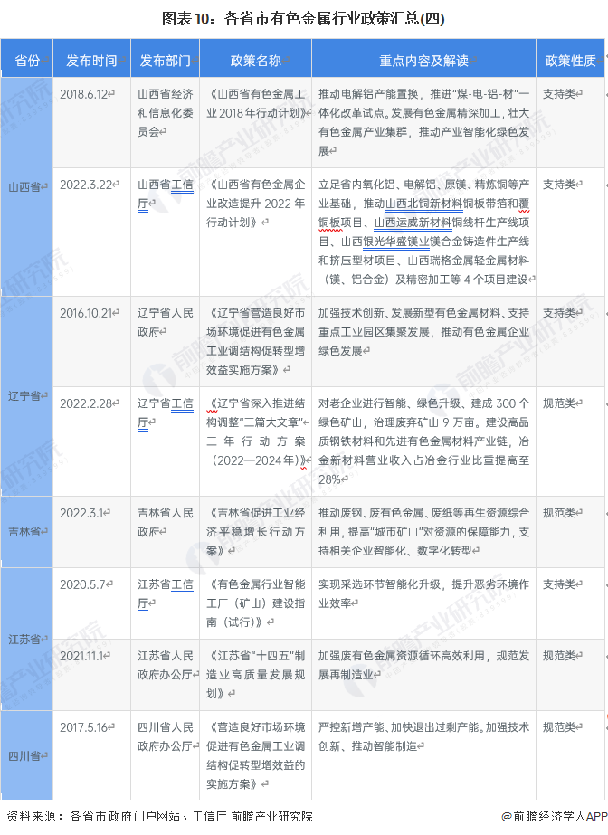Viewport: 608px width, 835px height.
Task: Select the date 2021.11.1
Action: (81, 656)
